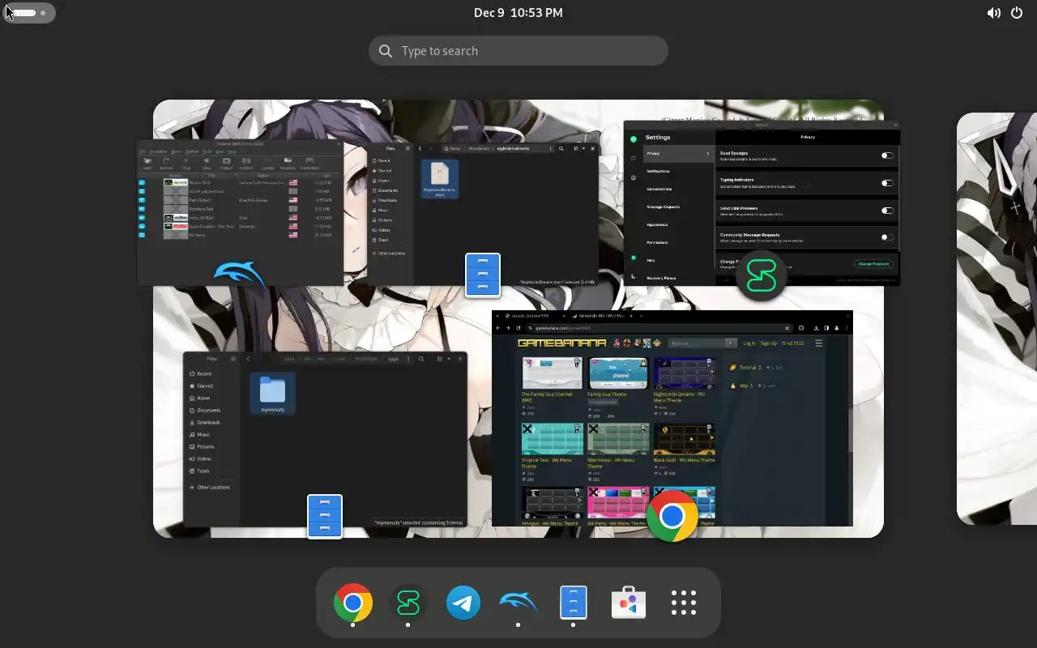Switch to the adjacent workspace thumbnail

click(x=996, y=318)
